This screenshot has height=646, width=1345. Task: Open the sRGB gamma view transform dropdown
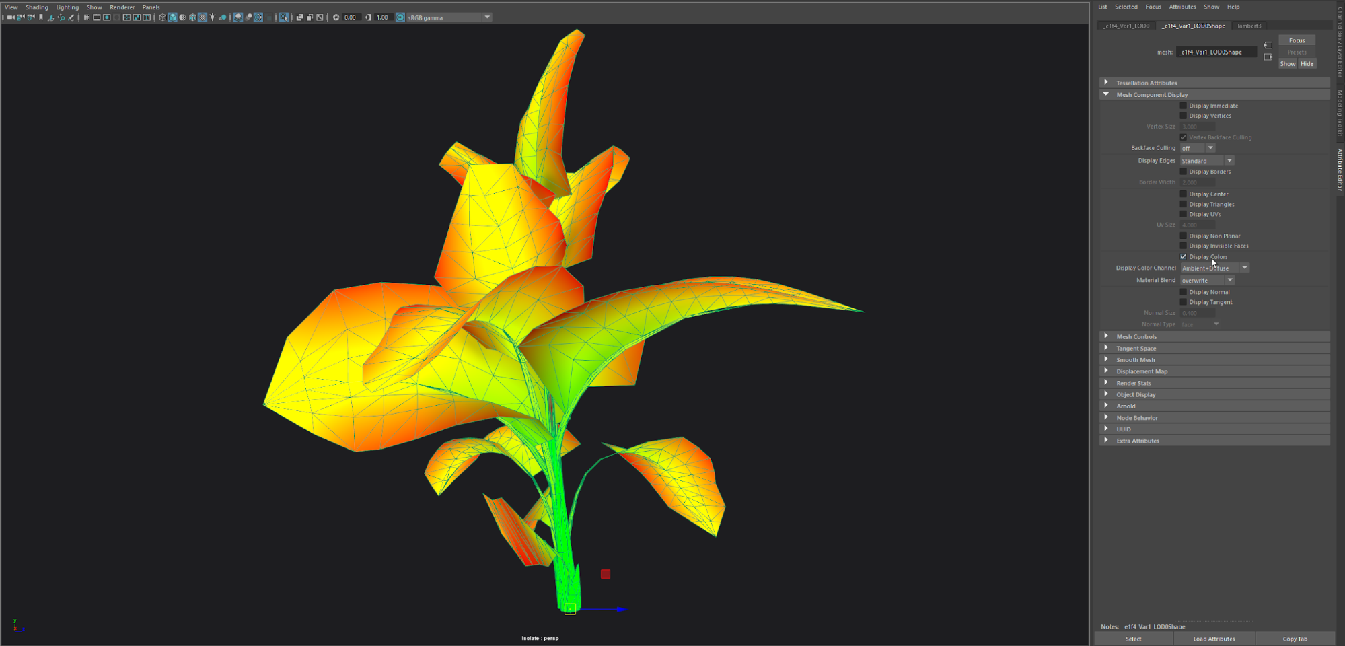449,17
